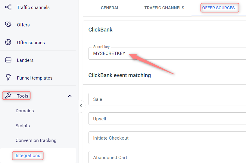The height and width of the screenshot is (163, 246).
Task: Open Conversion tracking page
Action: (x=36, y=140)
